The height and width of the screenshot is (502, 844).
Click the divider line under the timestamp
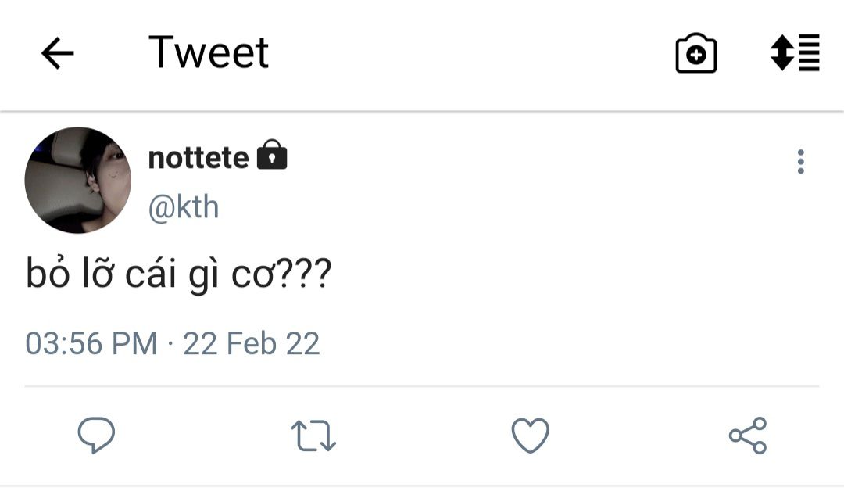(x=422, y=386)
